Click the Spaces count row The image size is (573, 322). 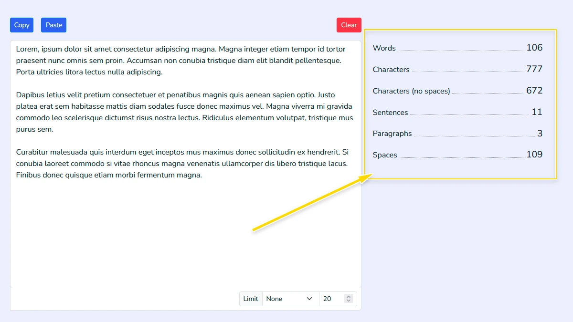click(x=456, y=154)
